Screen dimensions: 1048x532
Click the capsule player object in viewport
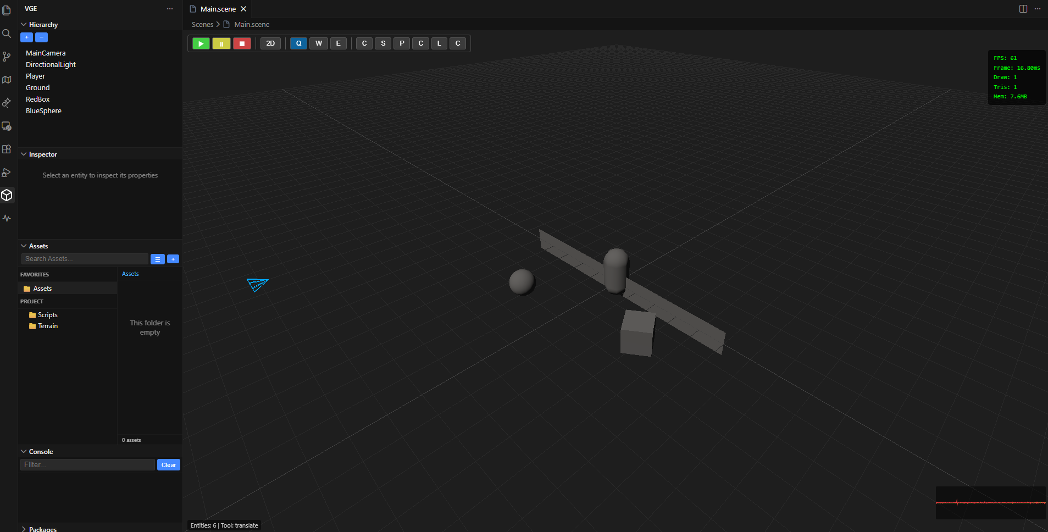coord(616,271)
